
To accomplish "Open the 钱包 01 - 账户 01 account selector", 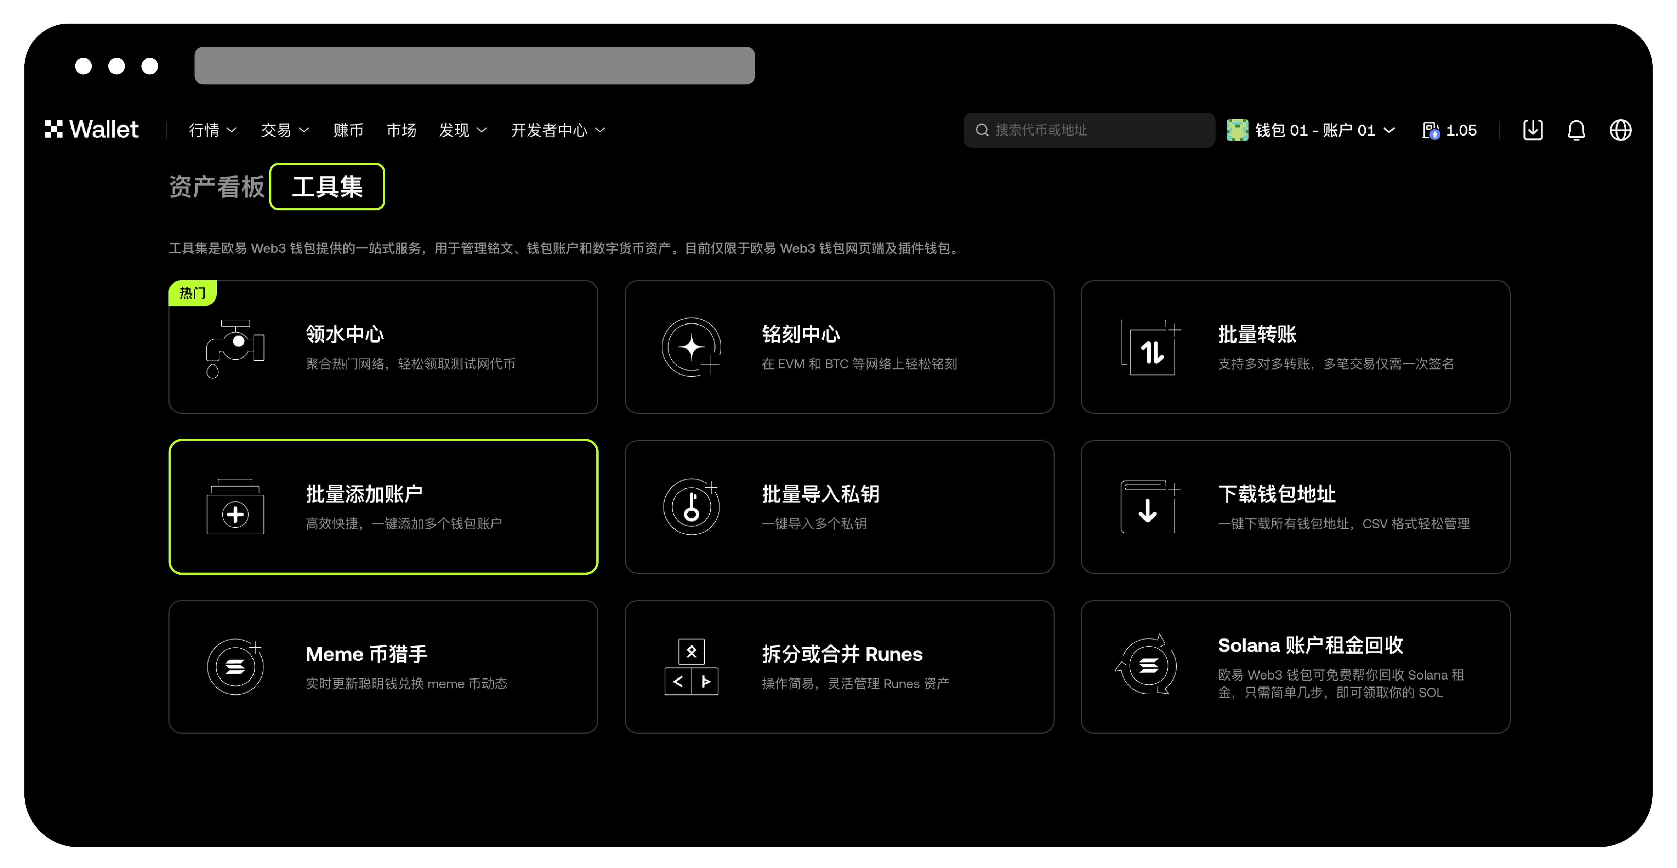I will tap(1311, 130).
